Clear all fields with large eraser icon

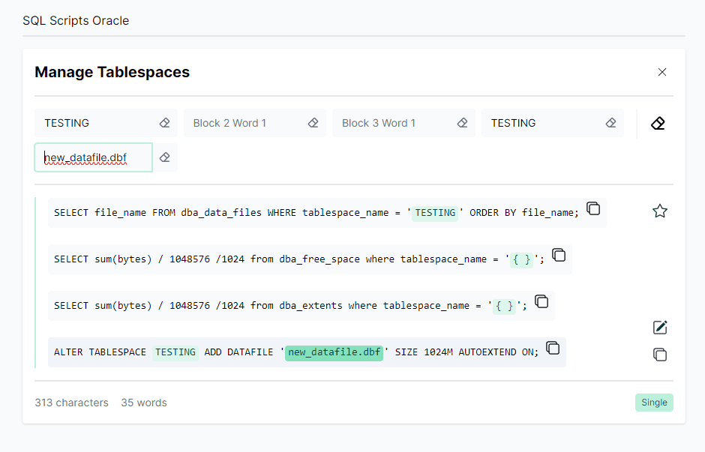(x=658, y=123)
